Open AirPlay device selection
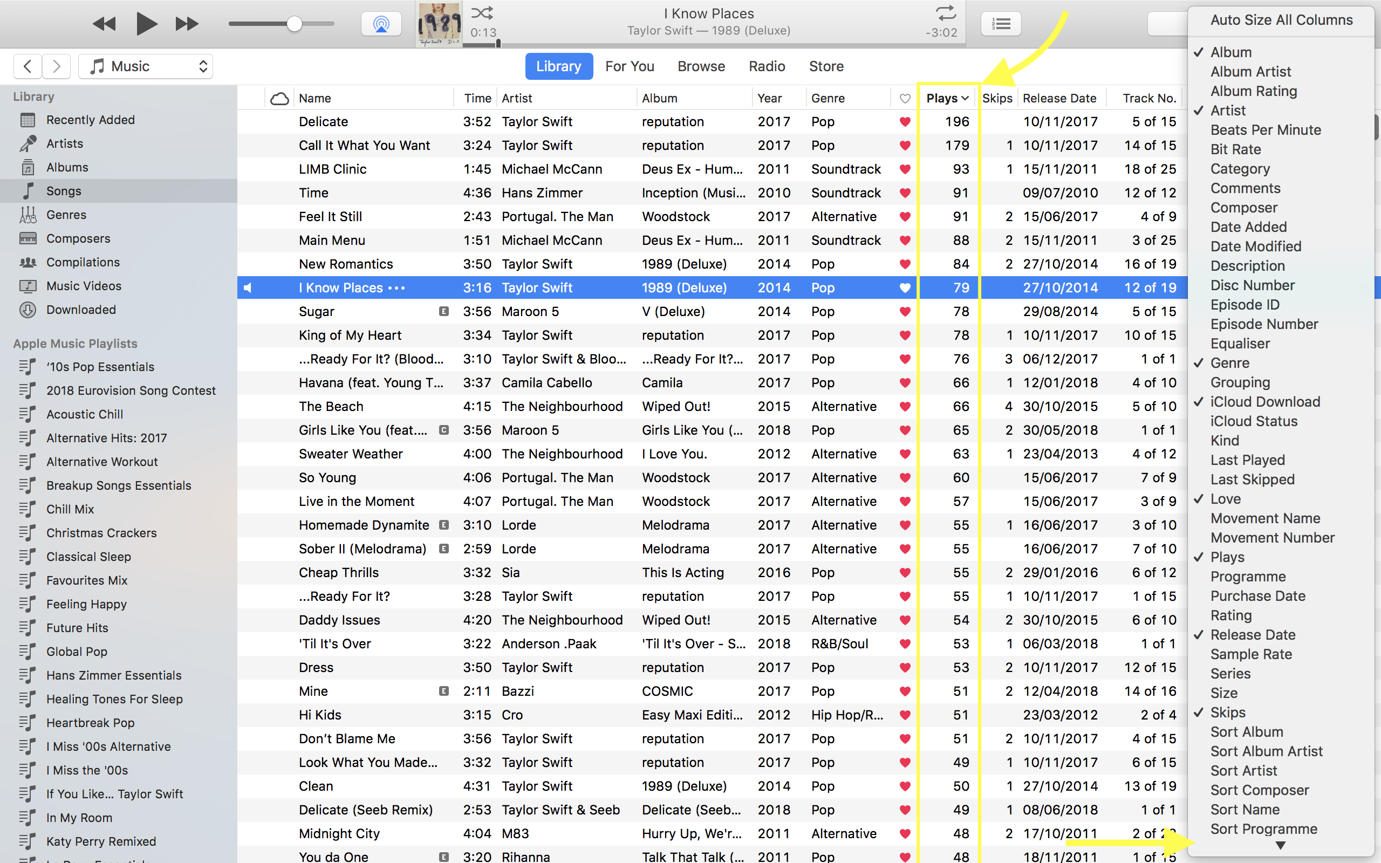 click(x=381, y=23)
